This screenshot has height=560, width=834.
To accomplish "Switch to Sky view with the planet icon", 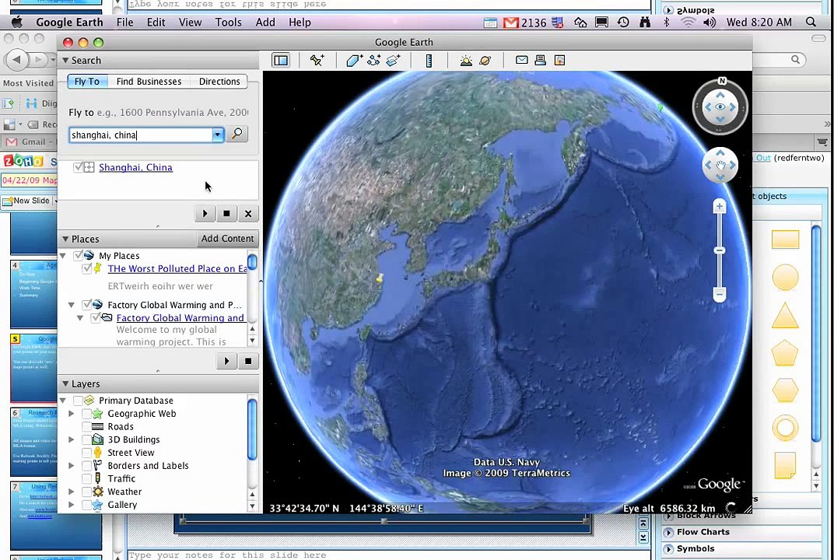I will point(485,61).
